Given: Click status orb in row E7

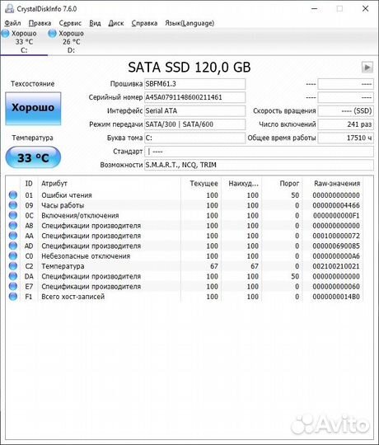Looking at the screenshot, I should pos(12,286).
